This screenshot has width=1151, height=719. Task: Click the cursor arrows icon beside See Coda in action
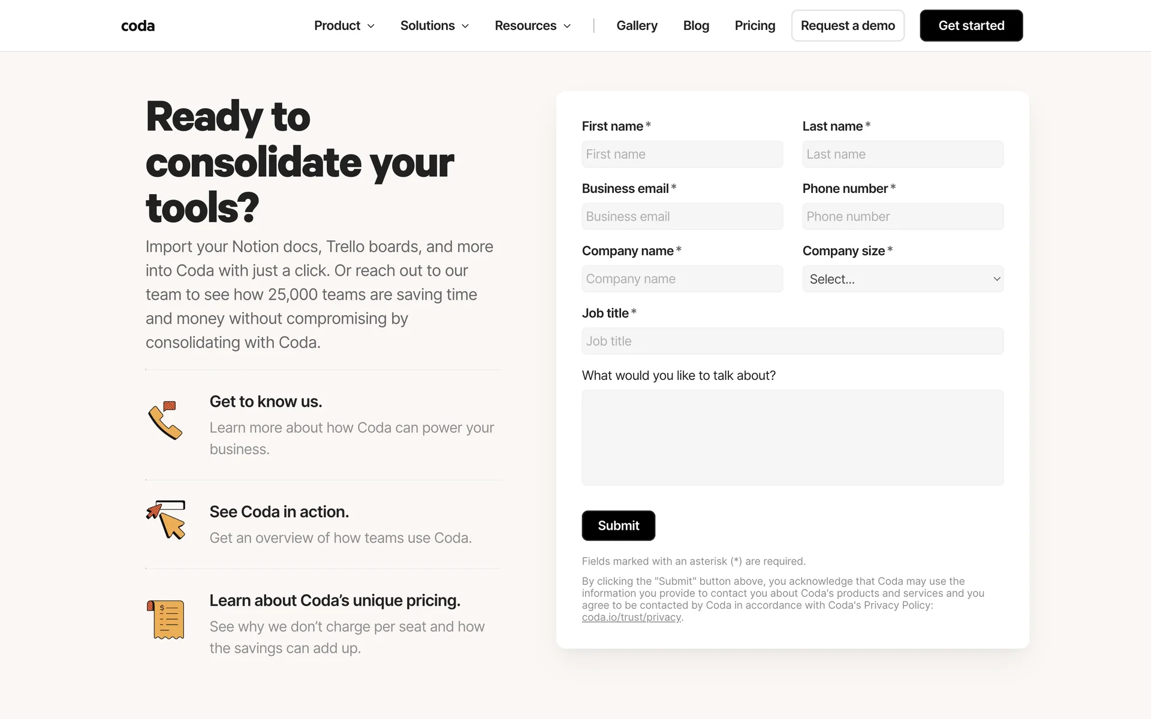pyautogui.click(x=166, y=520)
